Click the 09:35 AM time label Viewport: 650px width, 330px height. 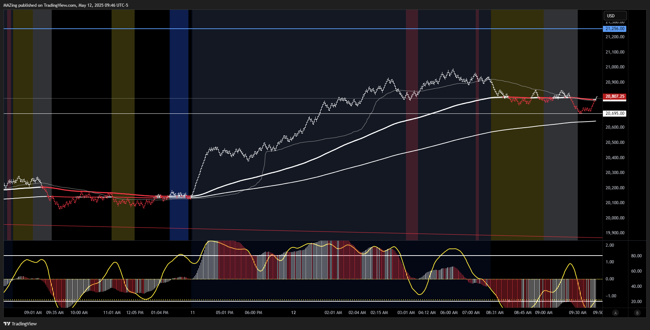click(x=55, y=313)
